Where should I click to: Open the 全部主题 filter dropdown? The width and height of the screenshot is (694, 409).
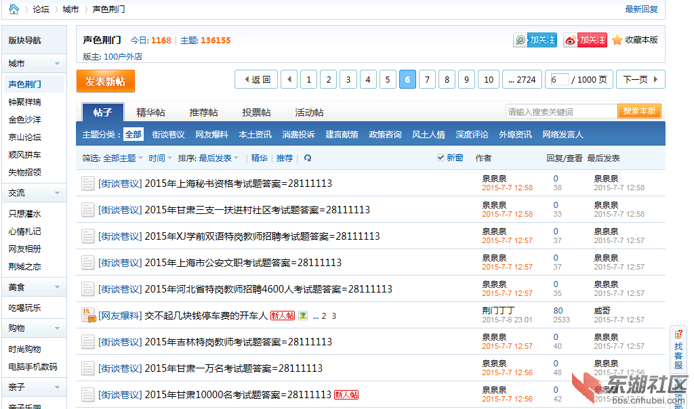(123, 158)
